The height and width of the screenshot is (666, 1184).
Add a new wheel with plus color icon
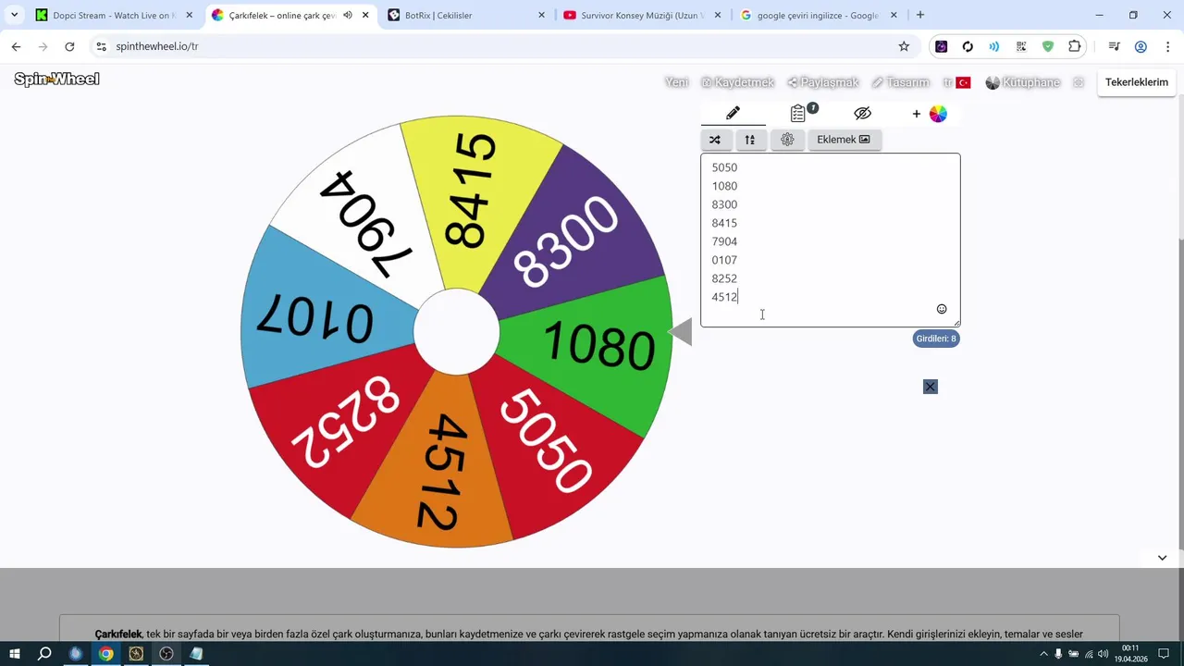pos(930,114)
